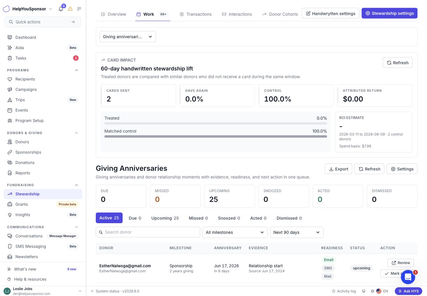Image resolution: width=427 pixels, height=296 pixels.
Task: Switch to the Donor Cohorts tab
Action: click(x=280, y=14)
